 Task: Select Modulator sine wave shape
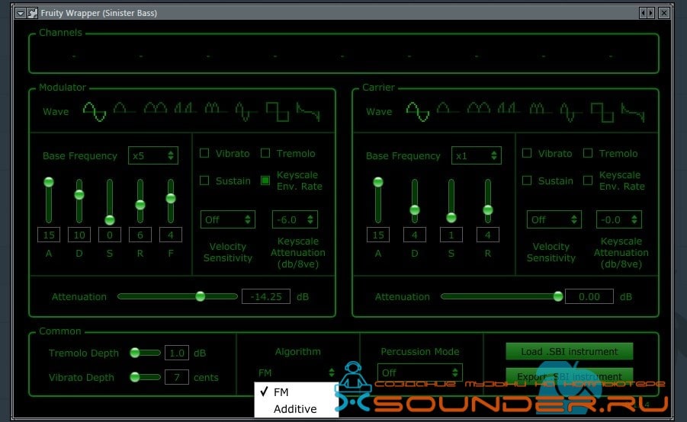coord(95,112)
